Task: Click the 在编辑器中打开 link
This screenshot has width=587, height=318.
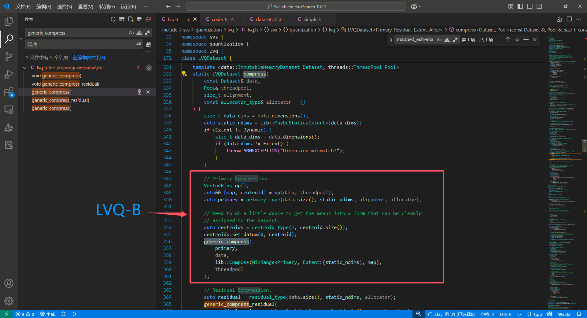Action: tap(89, 57)
